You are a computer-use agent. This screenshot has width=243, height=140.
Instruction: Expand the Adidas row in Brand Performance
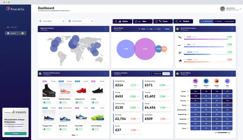tap(185, 60)
